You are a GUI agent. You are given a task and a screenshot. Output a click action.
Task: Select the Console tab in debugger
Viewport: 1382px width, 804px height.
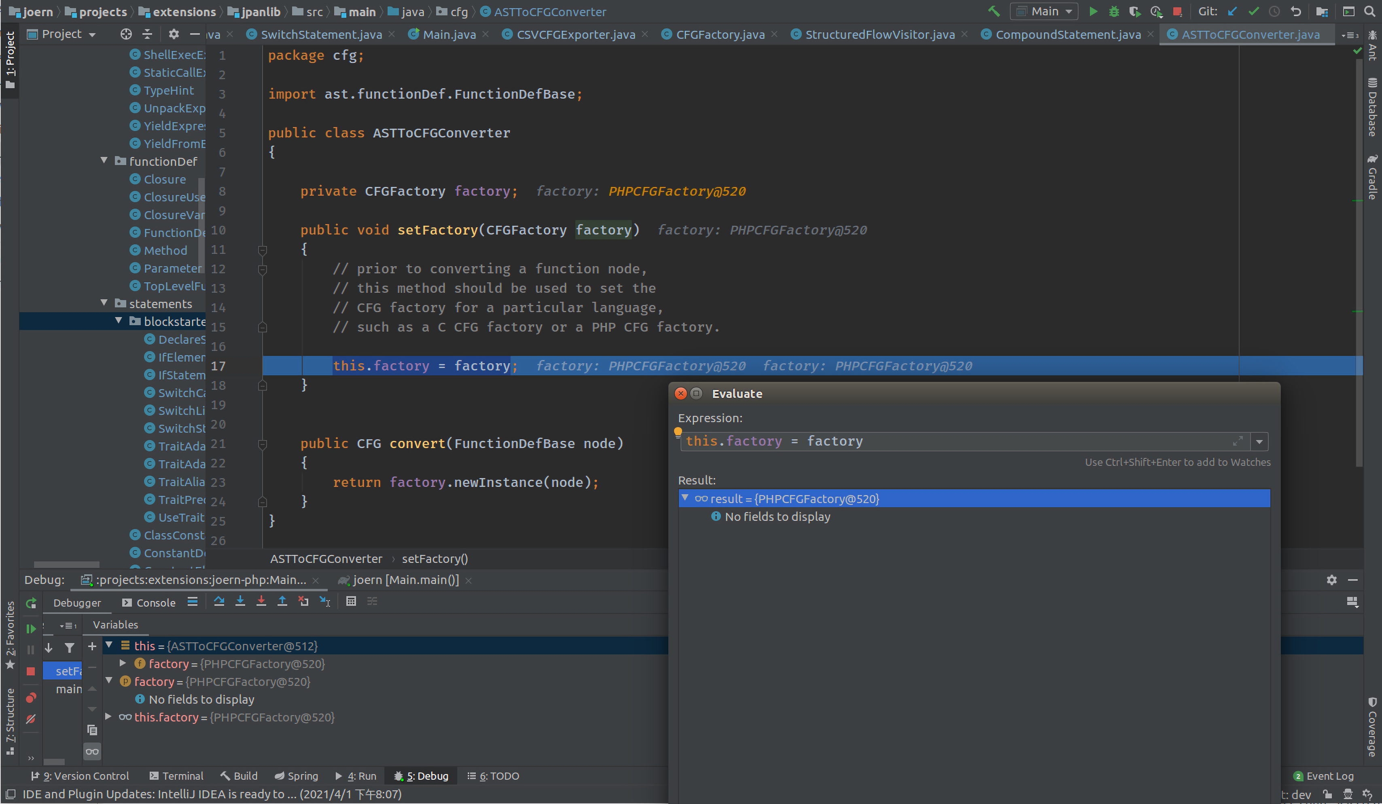coord(148,602)
